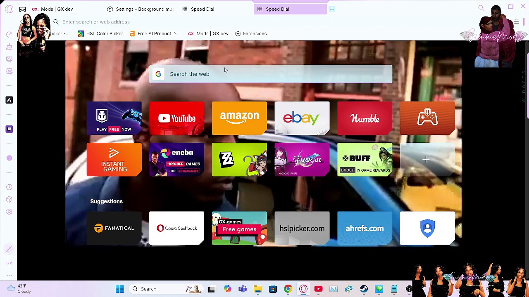Open Twitch panel in sidebar
This screenshot has width=529, height=297.
[9, 129]
